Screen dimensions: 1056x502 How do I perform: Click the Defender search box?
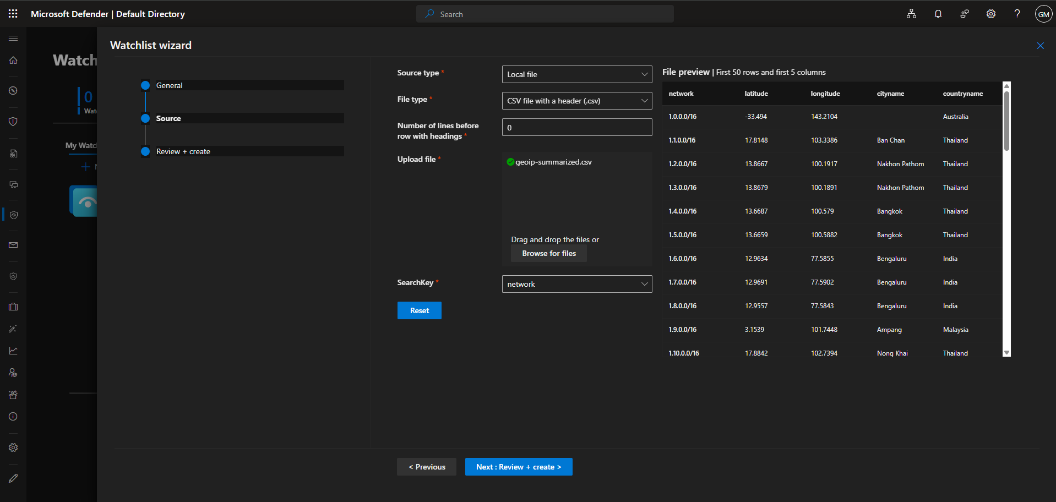[x=545, y=14]
